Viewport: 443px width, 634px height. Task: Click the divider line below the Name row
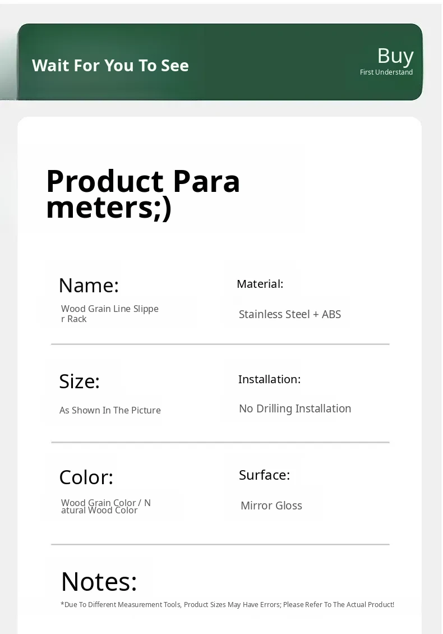220,344
